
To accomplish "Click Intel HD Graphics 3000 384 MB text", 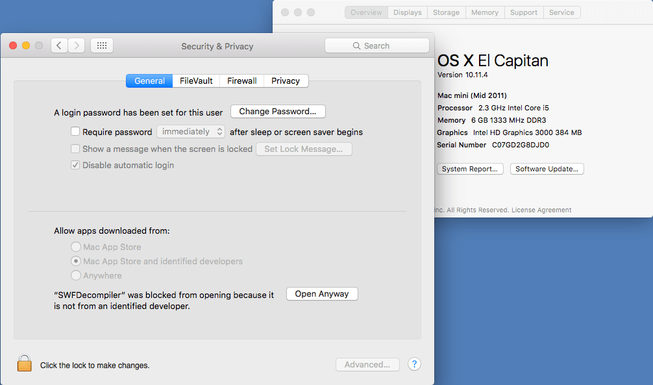I will [527, 132].
